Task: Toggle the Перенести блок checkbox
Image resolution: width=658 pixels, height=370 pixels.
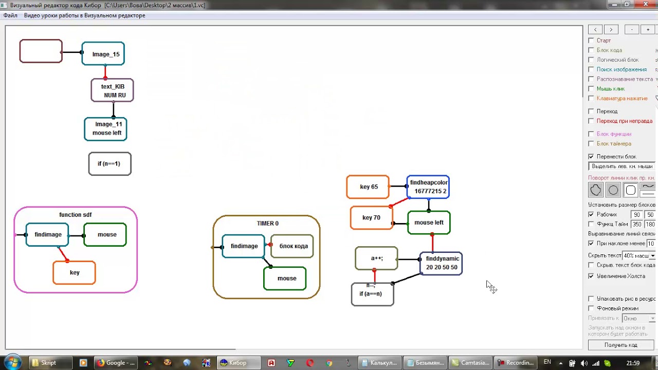Action: click(x=591, y=157)
